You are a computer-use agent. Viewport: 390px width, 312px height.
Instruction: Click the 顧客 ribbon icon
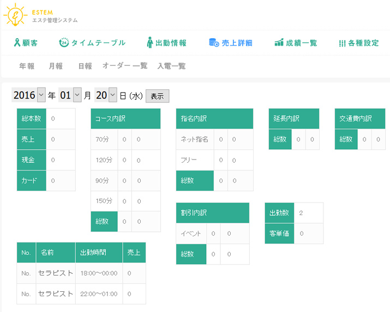pyautogui.click(x=17, y=43)
